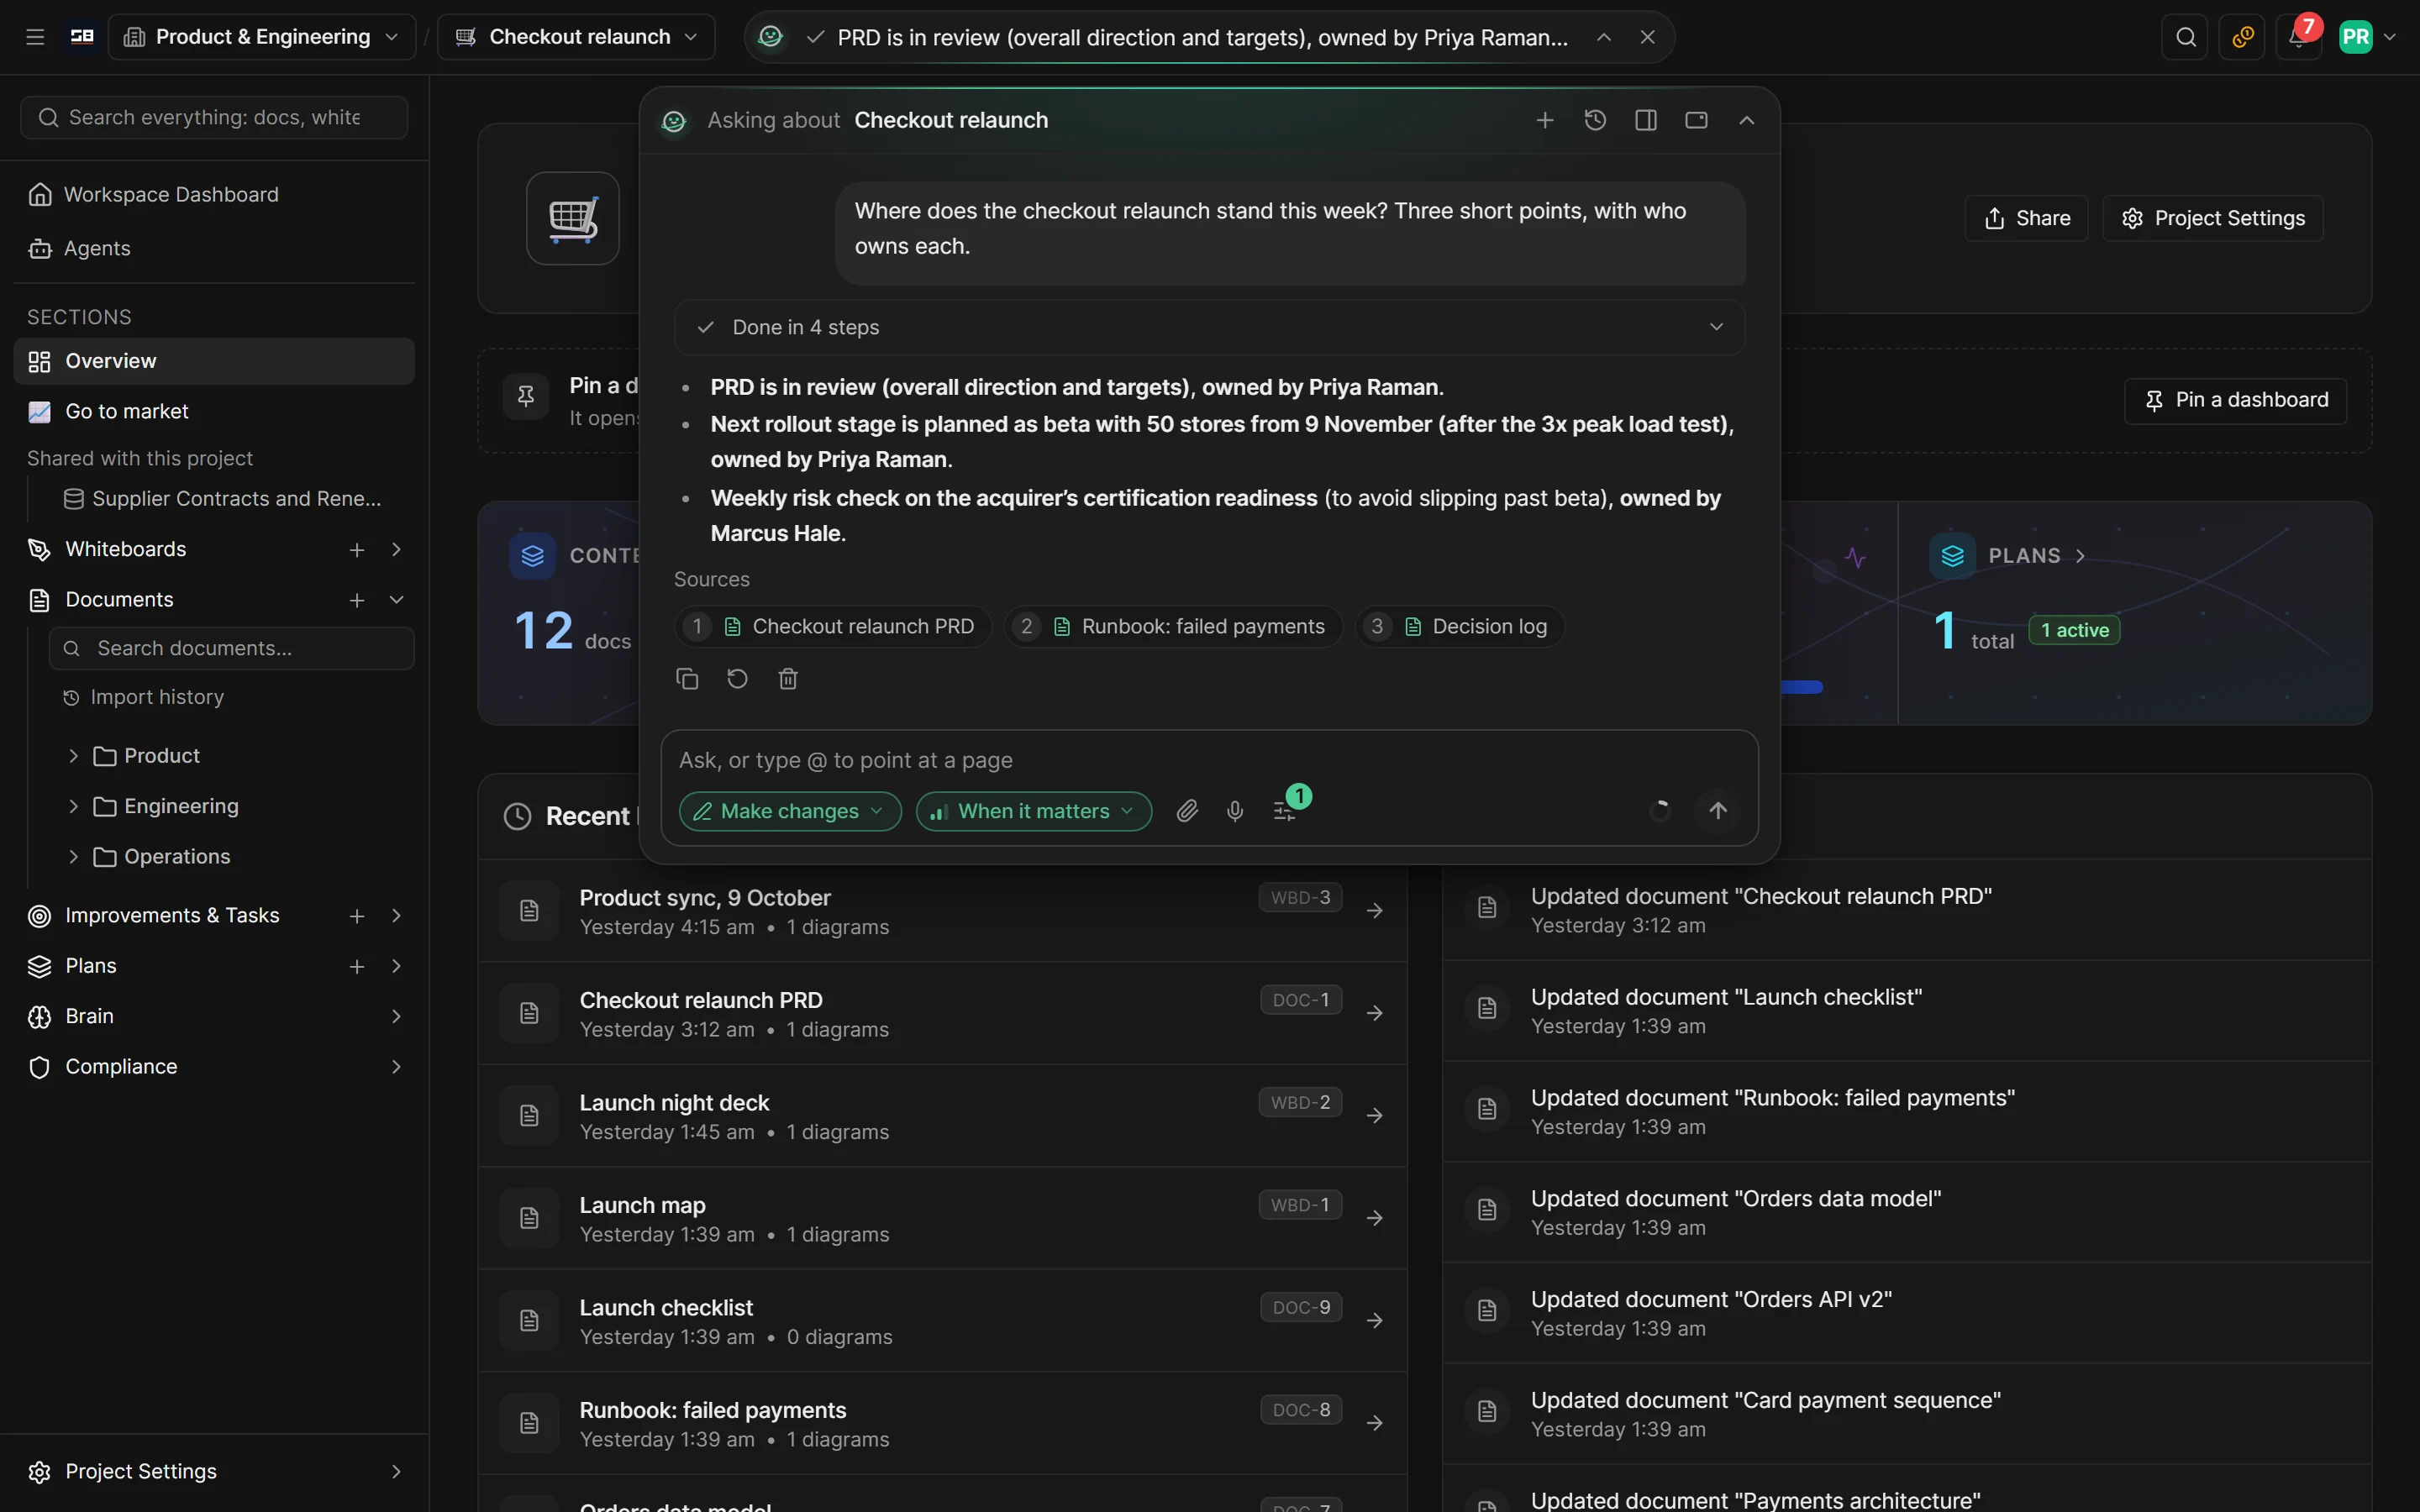The height and width of the screenshot is (1512, 2420).
Task: Toggle the left sidebar hamburger menu
Action: pos(35,37)
